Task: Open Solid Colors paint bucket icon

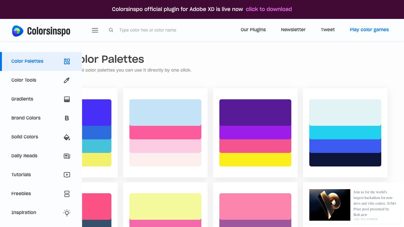Action: click(x=67, y=137)
